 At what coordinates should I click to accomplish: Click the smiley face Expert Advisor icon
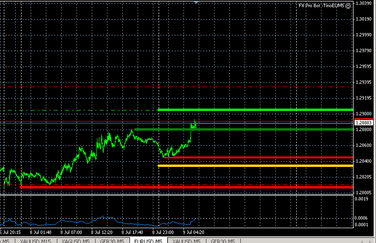348,6
